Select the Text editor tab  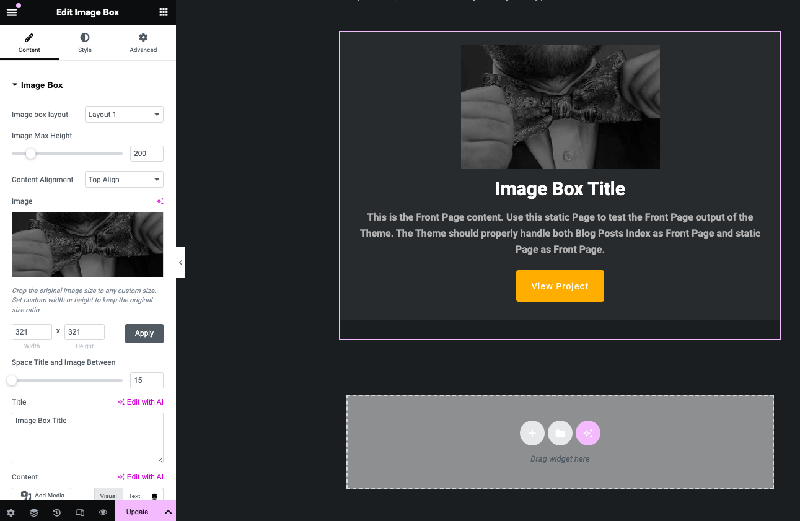pyautogui.click(x=134, y=496)
